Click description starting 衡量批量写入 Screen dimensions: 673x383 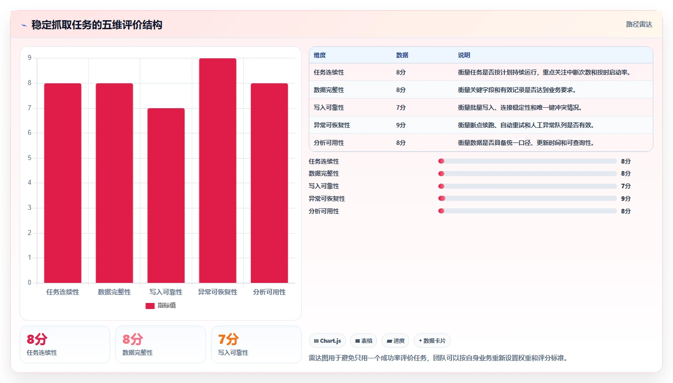tap(520, 108)
